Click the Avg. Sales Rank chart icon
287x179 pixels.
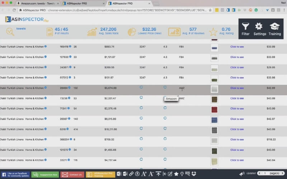click(92, 32)
